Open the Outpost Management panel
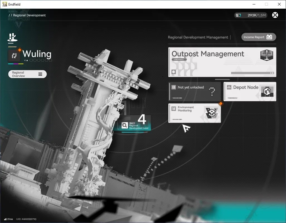Image resolution: width=286 pixels, height=223 pixels. pyautogui.click(x=222, y=62)
